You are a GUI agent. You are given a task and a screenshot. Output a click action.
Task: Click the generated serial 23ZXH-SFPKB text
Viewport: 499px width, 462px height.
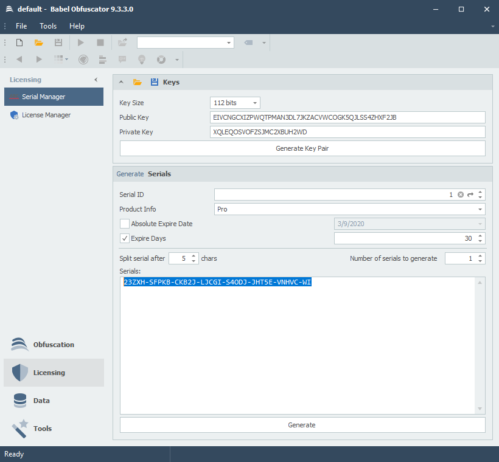pyautogui.click(x=217, y=282)
